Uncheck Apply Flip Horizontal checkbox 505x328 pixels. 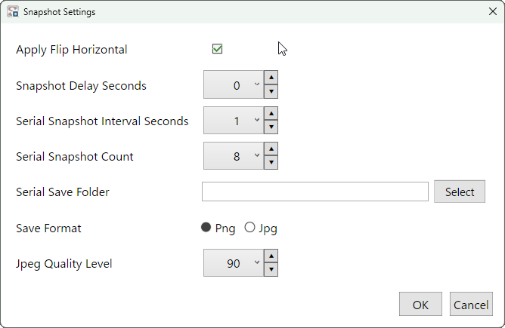tap(218, 49)
